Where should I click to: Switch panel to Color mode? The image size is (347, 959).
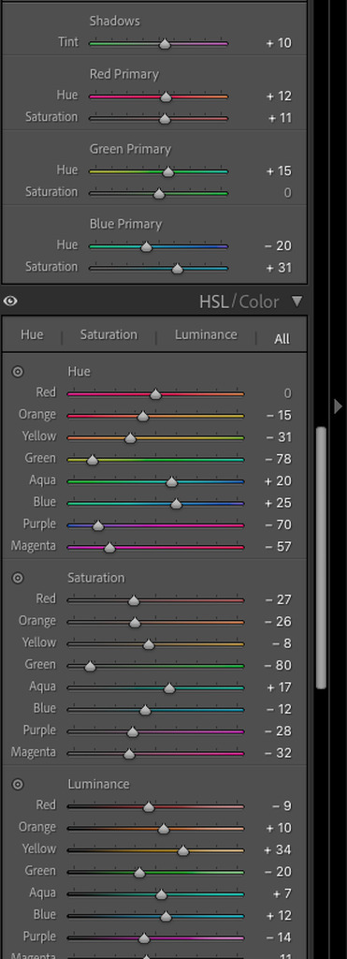[259, 302]
